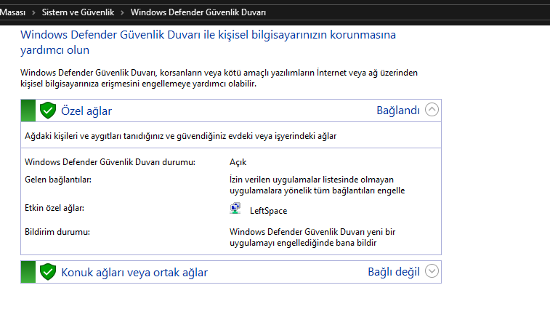
Task: Open the Windows Defender Güvenlik Duvarı breadcrumb
Action: coord(198,12)
